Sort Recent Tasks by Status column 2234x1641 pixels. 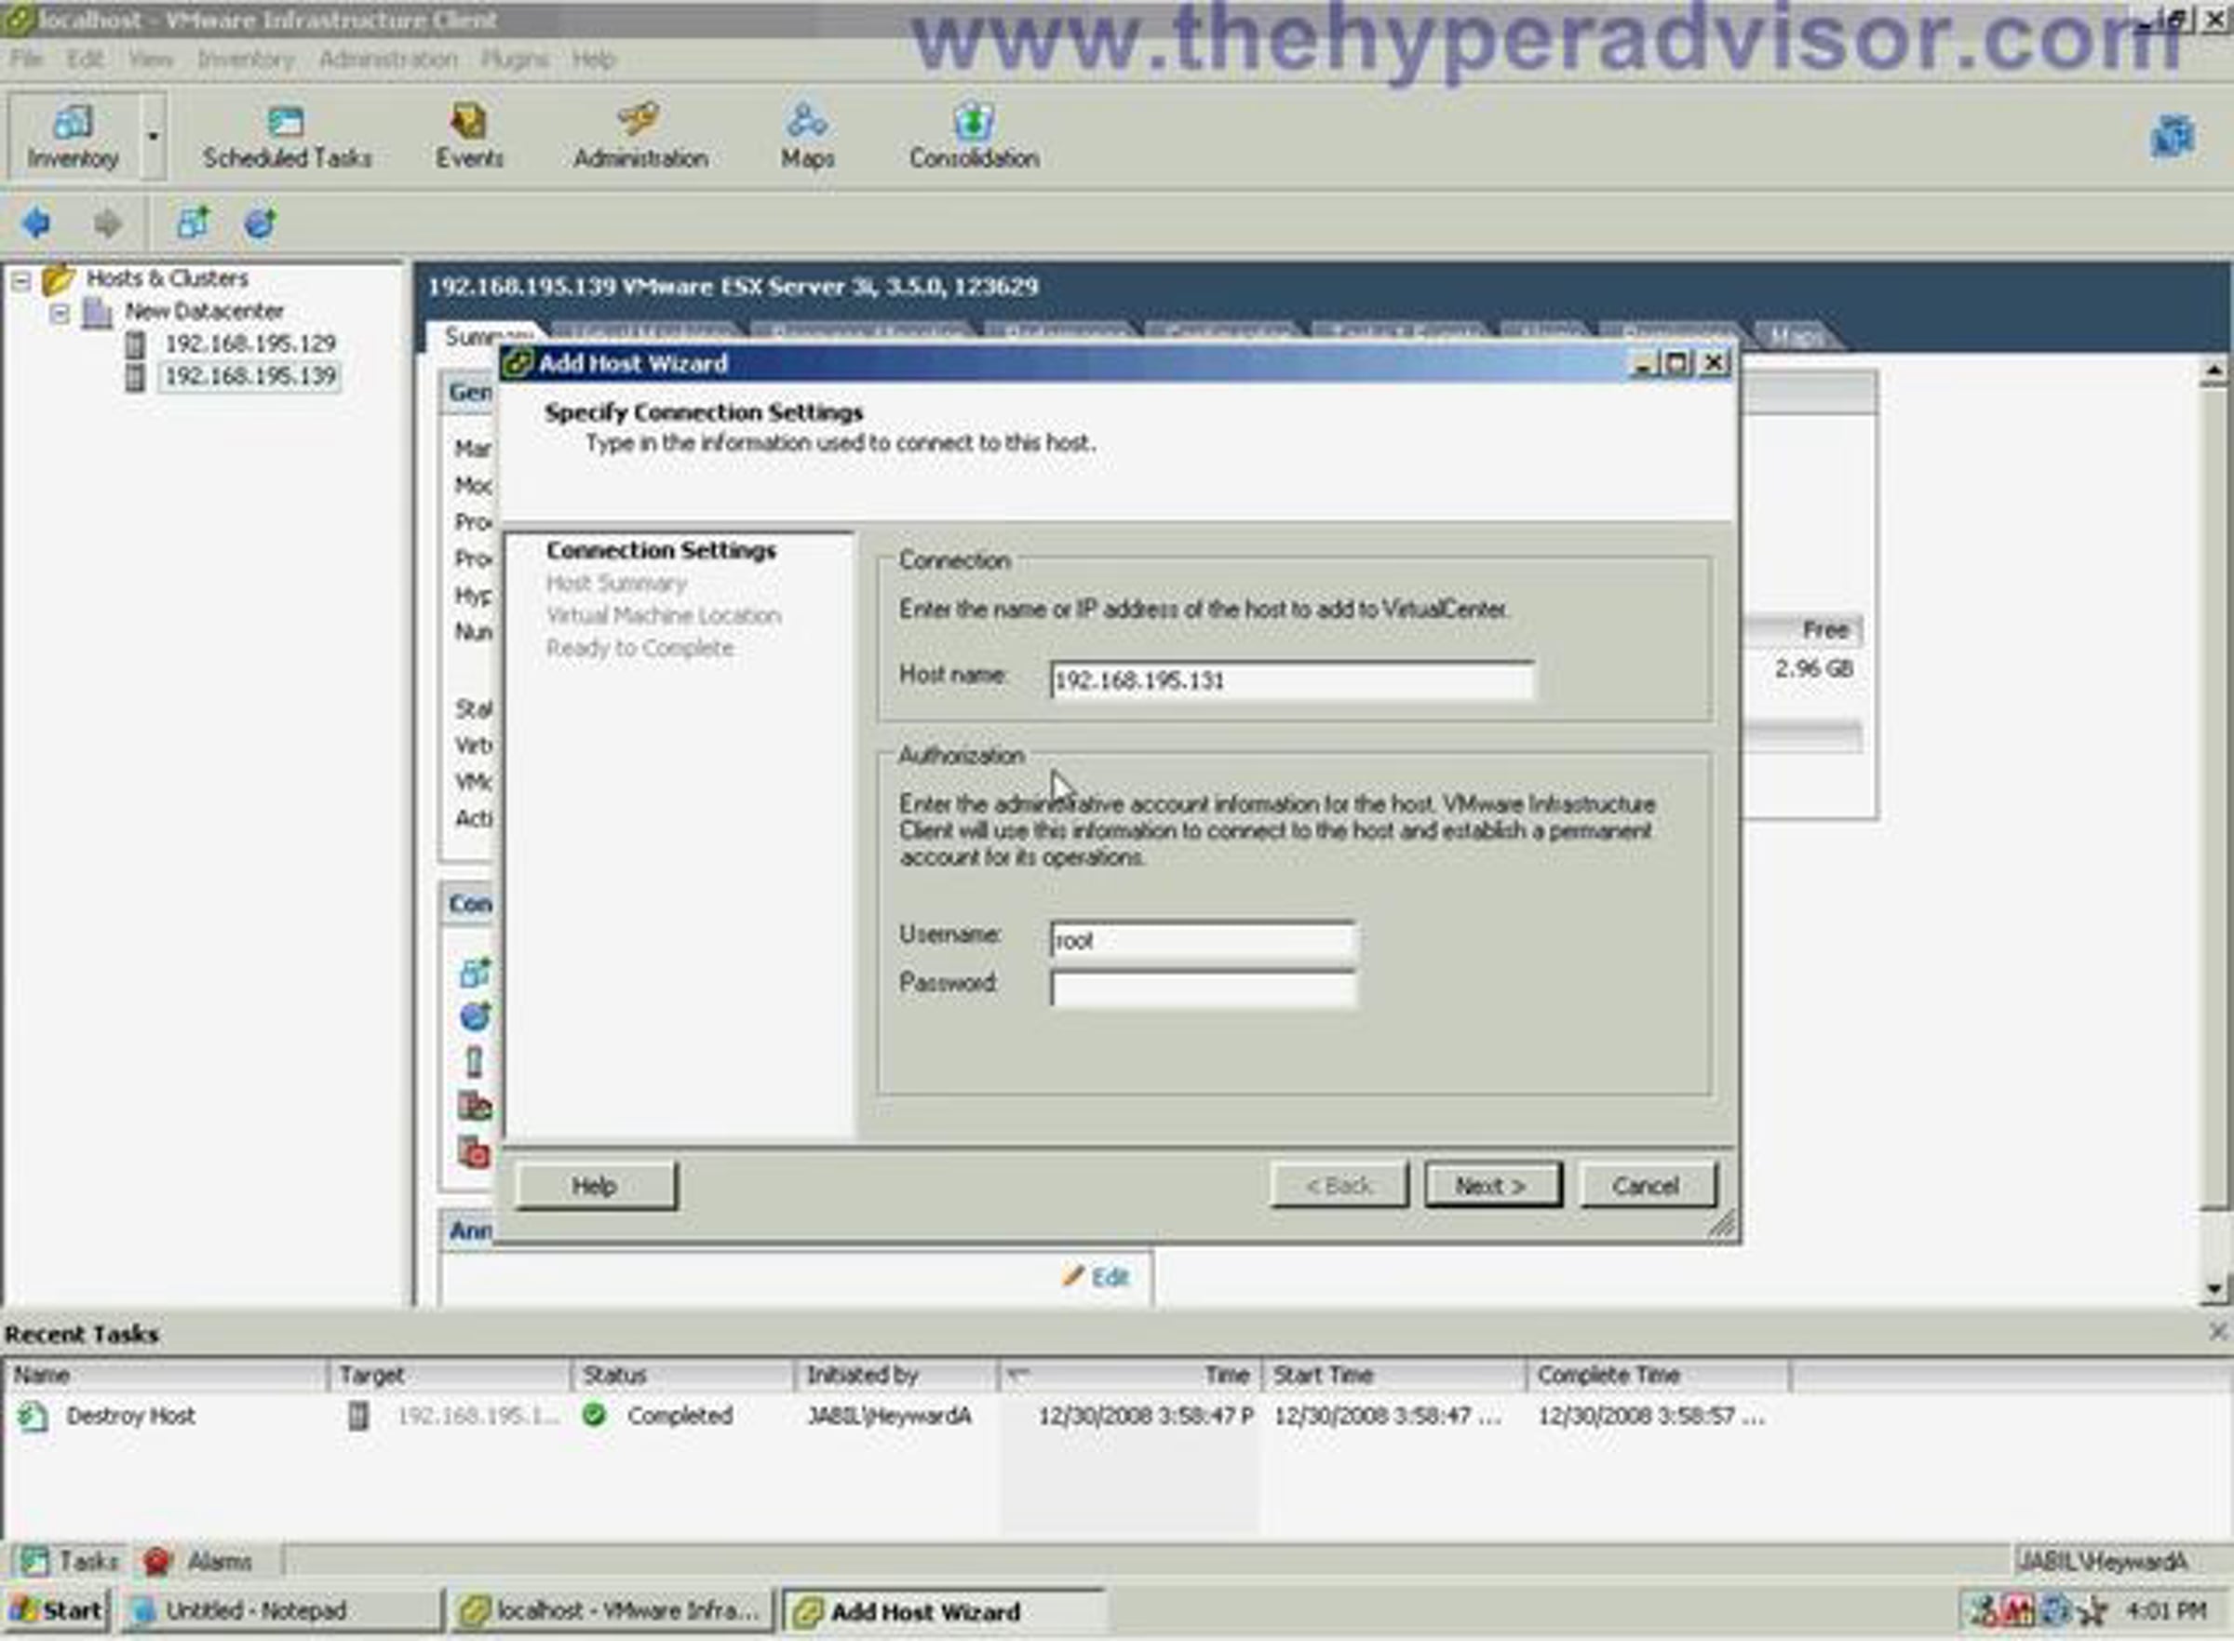pyautogui.click(x=683, y=1376)
